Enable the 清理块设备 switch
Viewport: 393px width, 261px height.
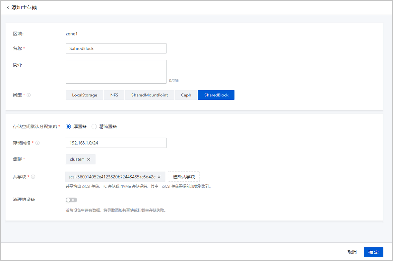point(71,200)
